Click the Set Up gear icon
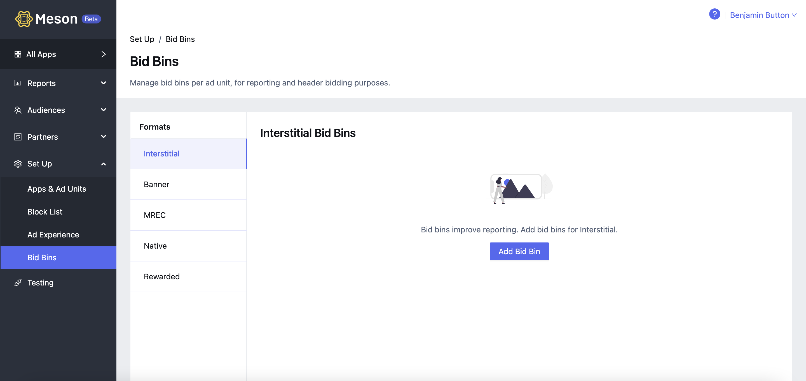806x381 pixels. tap(18, 164)
